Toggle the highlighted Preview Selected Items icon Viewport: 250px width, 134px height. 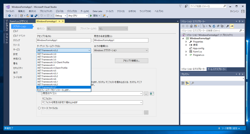pyautogui.click(x=232, y=26)
